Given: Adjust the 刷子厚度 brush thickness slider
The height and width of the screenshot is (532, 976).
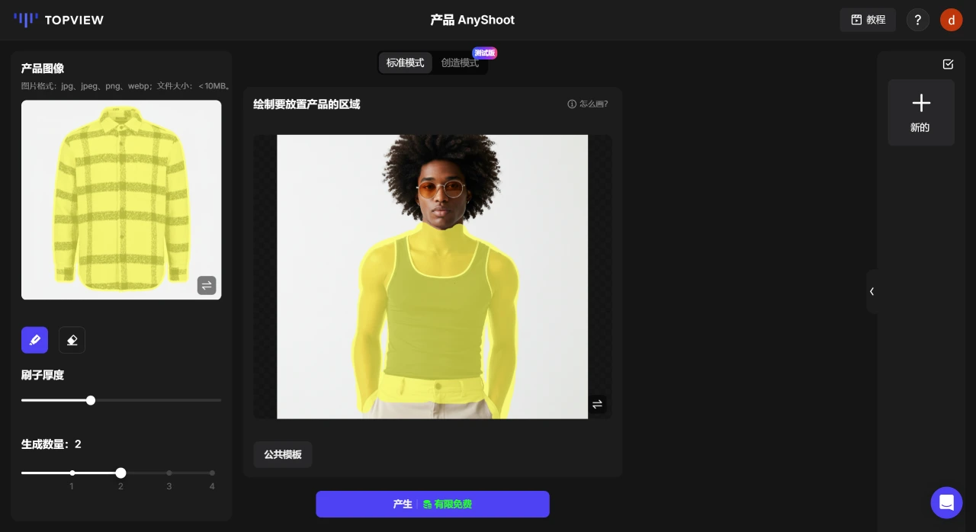Looking at the screenshot, I should point(91,400).
